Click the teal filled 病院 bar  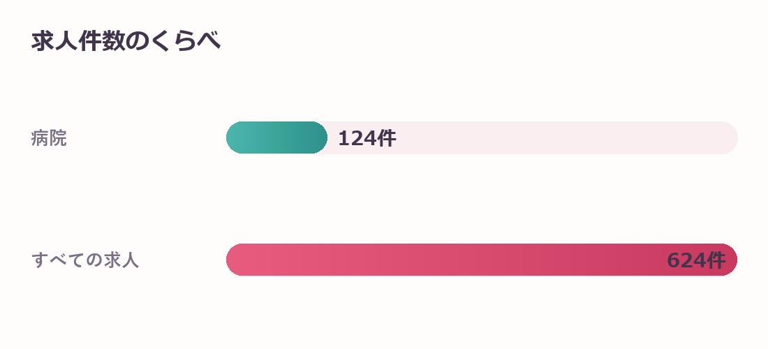tap(276, 138)
